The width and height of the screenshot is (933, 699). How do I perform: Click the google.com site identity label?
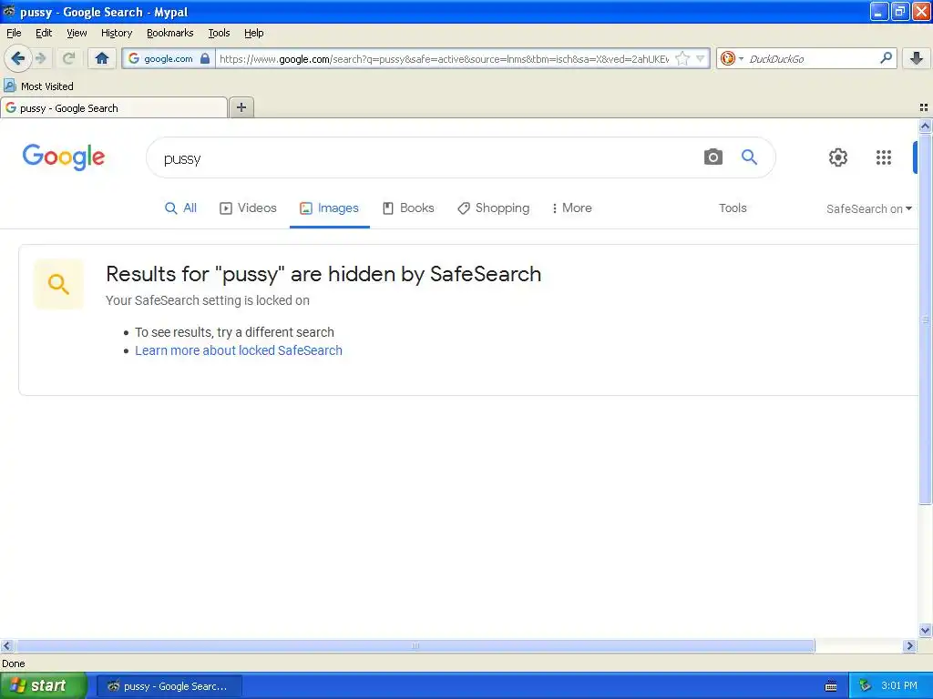pos(169,58)
